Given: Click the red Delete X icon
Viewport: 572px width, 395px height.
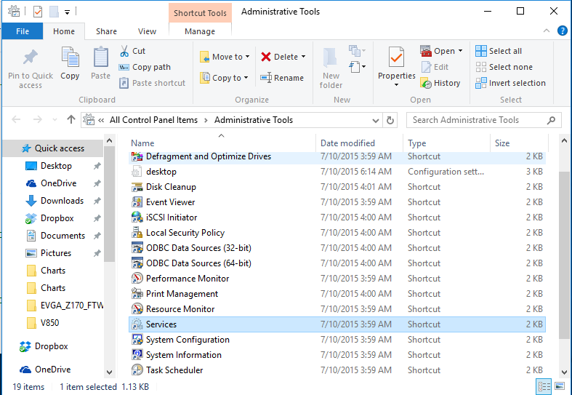Looking at the screenshot, I should [266, 57].
